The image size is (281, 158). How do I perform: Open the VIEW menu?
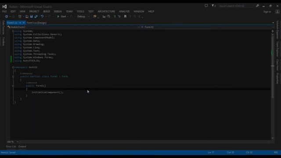pyautogui.click(x=22, y=11)
